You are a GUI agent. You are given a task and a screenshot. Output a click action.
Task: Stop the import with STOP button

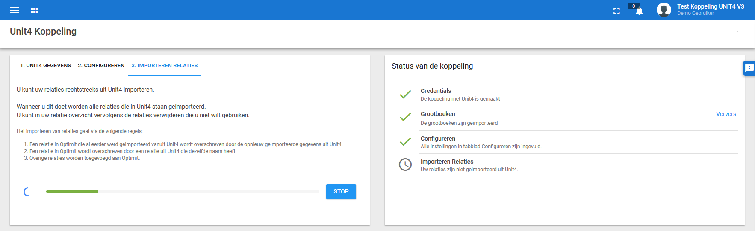pyautogui.click(x=341, y=192)
